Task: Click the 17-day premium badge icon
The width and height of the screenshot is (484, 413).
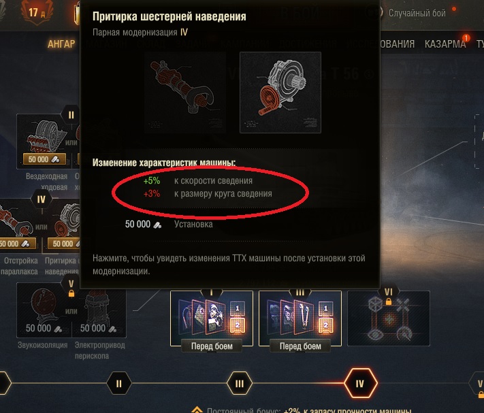Action: tap(37, 12)
